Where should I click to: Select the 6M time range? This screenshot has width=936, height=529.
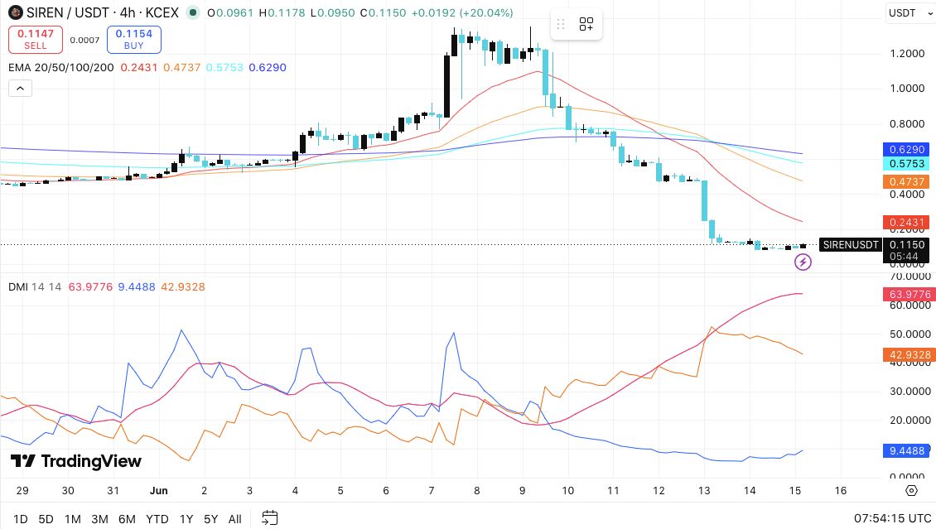[127, 519]
